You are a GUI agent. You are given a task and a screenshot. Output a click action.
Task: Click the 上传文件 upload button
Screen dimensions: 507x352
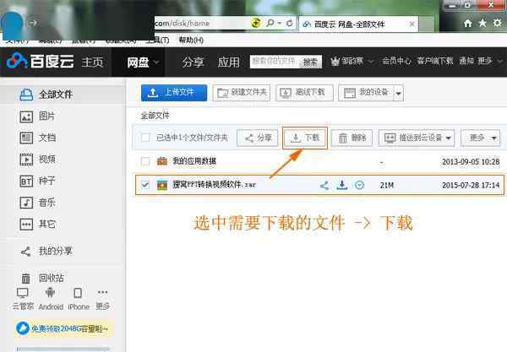coord(174,93)
